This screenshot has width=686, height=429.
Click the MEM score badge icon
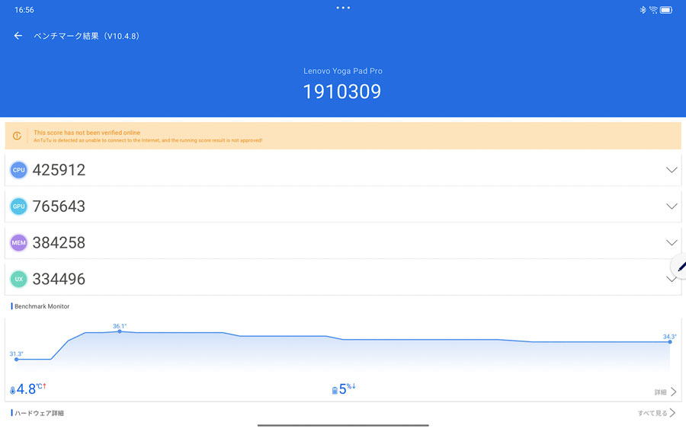click(x=19, y=243)
